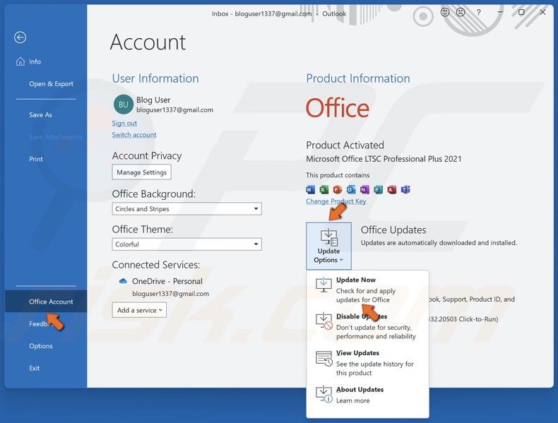Click the Office Updates heading
Viewport: 558px width, 423px height.
[x=393, y=230]
